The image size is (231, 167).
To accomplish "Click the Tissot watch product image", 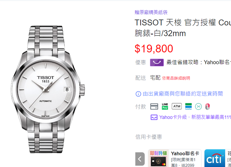I will pyautogui.click(x=47, y=90).
